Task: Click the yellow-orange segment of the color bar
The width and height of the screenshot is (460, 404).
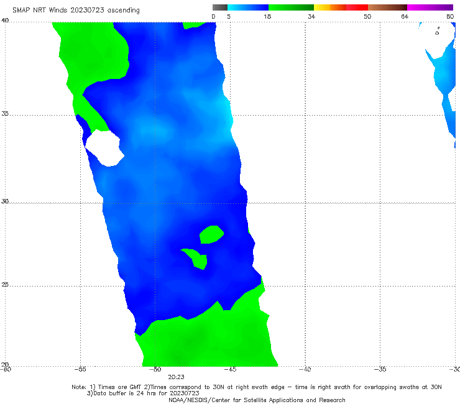Action: (330, 7)
